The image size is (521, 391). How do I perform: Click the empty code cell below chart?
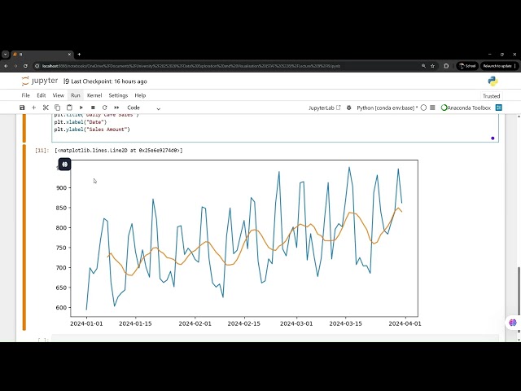275,339
